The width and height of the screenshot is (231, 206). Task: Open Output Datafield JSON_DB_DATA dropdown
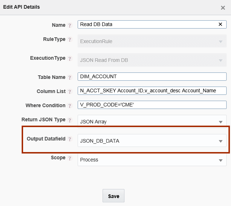pyautogui.click(x=152, y=140)
